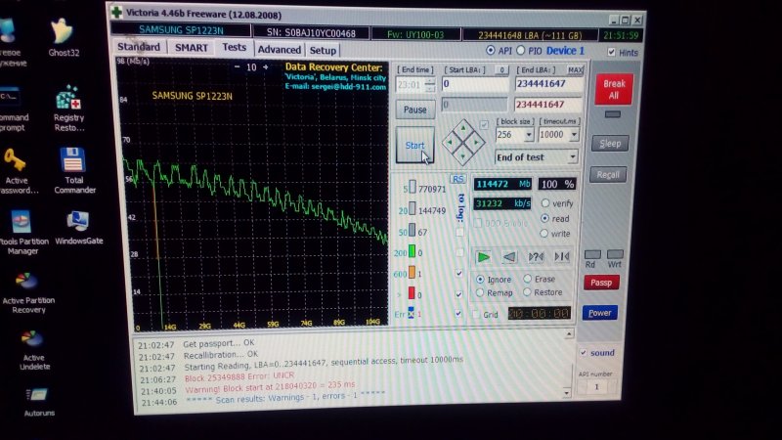
Task: Toggle the Hints checkbox
Action: (x=612, y=52)
